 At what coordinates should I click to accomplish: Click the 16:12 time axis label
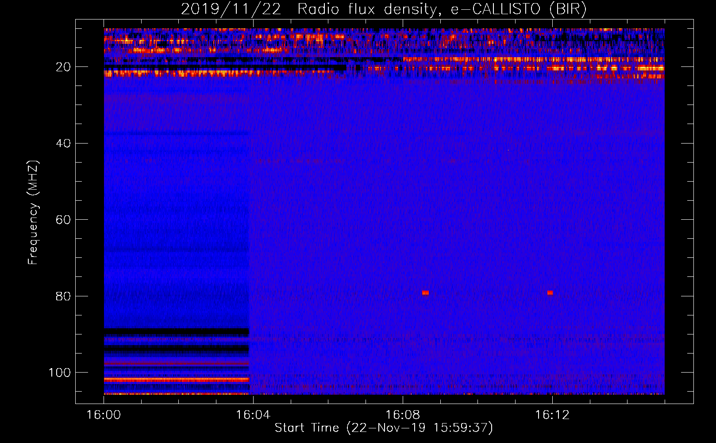552,415
